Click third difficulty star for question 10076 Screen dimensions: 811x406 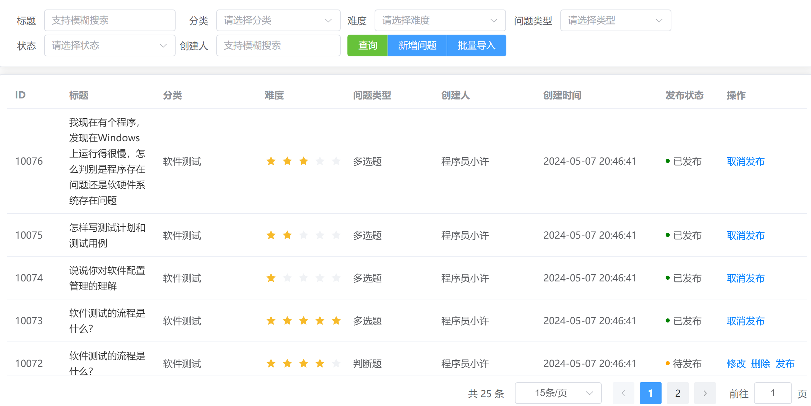click(x=304, y=161)
